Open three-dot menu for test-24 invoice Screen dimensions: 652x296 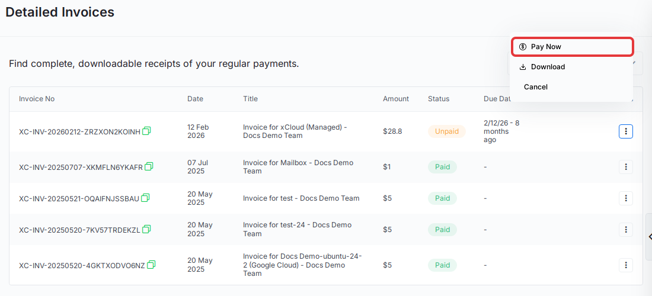tap(626, 229)
